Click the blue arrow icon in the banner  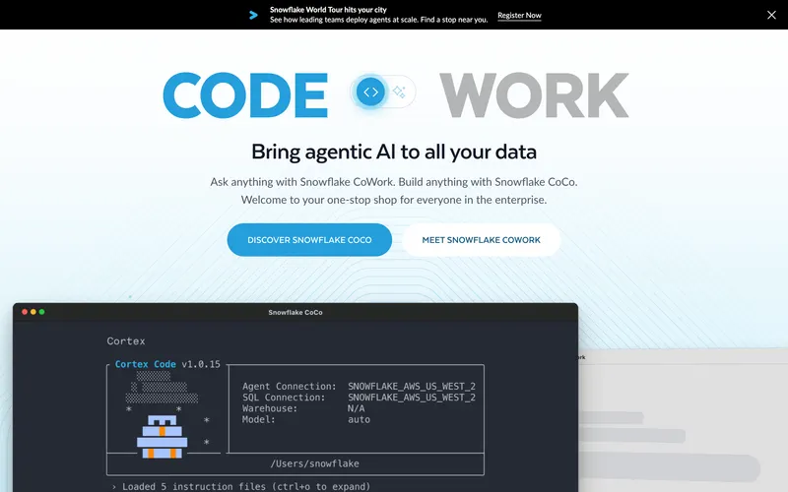click(x=254, y=15)
